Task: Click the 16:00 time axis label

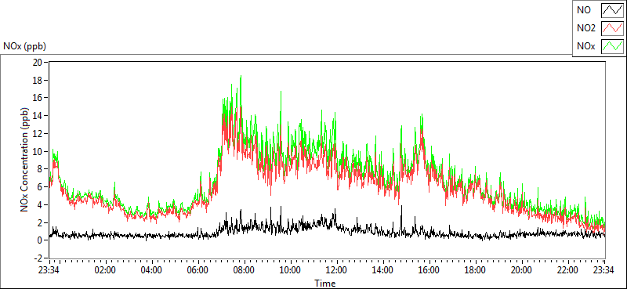Action: click(x=429, y=269)
